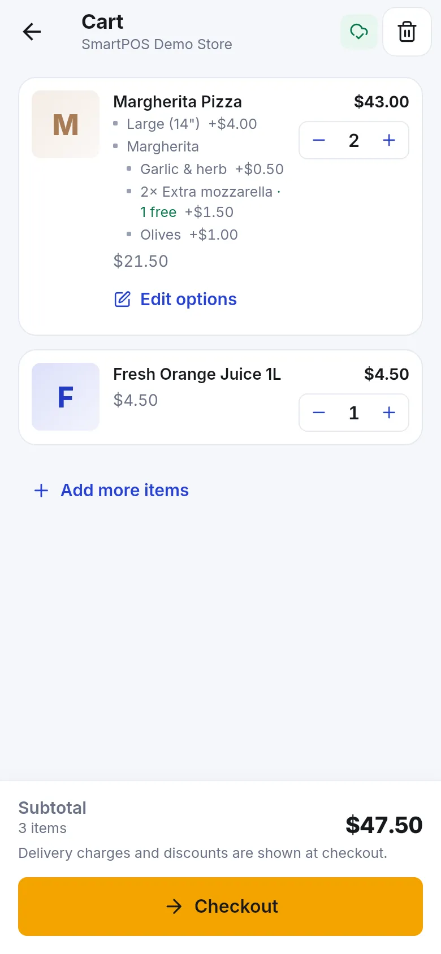
Task: Click the Edit options pencil icon
Action: (x=123, y=299)
